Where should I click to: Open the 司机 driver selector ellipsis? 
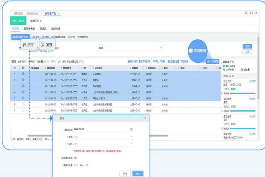pyautogui.click(x=131, y=144)
